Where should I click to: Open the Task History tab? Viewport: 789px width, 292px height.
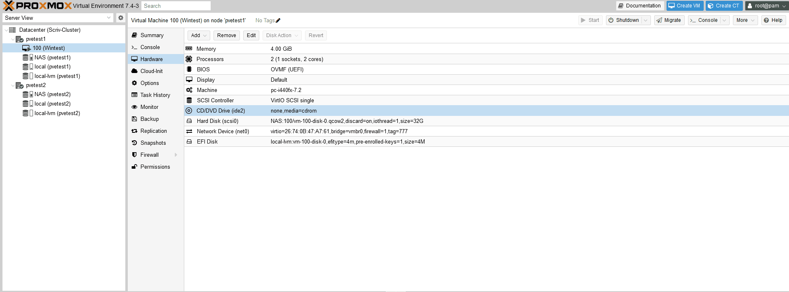[x=155, y=95]
